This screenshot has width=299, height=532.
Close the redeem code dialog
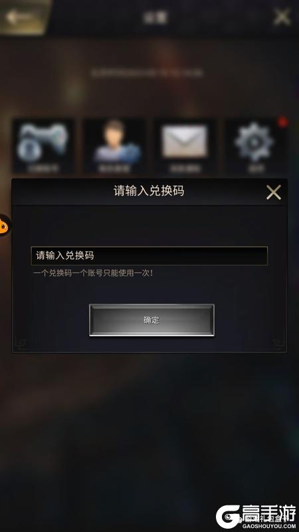(x=273, y=192)
